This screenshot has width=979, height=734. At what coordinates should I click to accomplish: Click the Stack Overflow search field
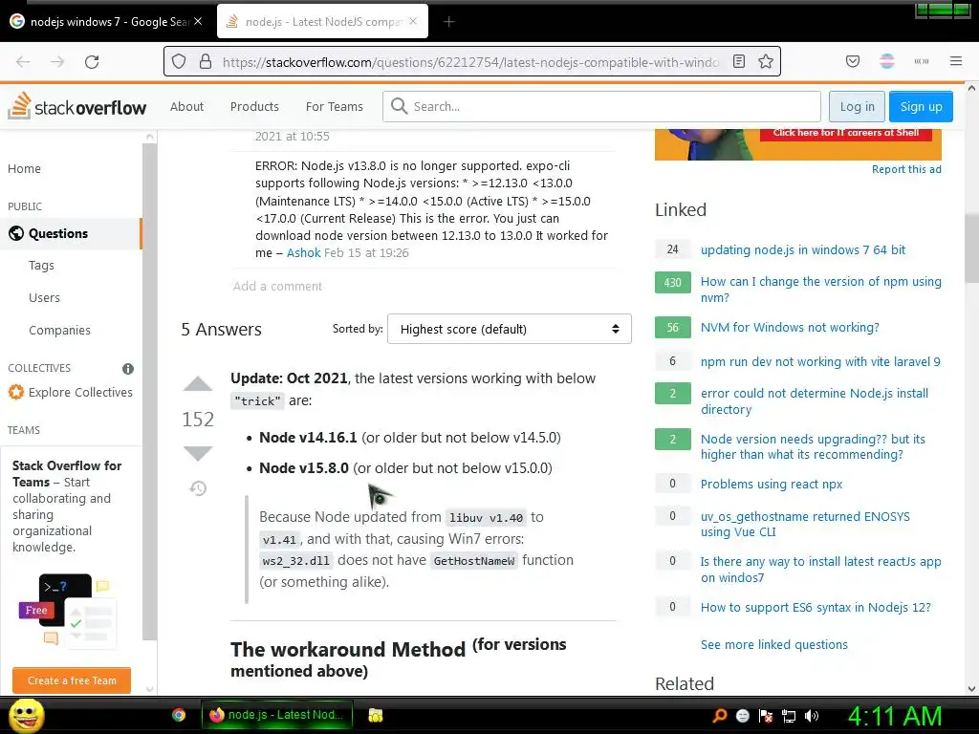pyautogui.click(x=602, y=106)
